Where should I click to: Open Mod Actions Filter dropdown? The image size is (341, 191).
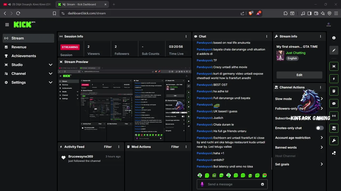tap(175, 147)
